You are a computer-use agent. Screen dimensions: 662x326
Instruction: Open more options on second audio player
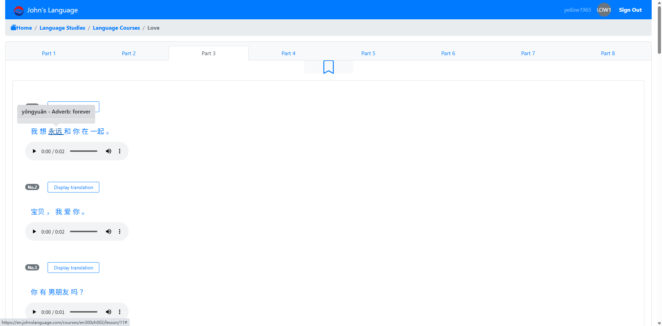point(120,231)
